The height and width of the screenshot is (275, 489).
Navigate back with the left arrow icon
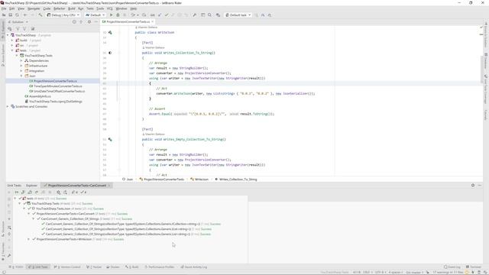[25, 15]
